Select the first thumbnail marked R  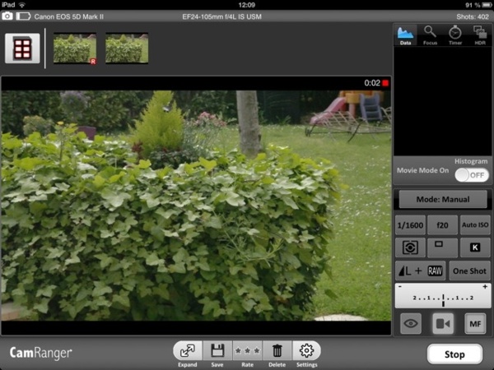tap(75, 49)
